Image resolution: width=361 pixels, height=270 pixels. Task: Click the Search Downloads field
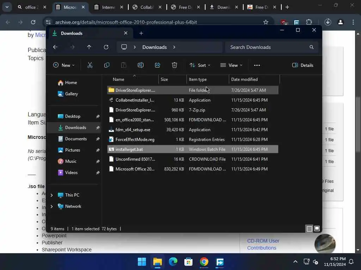click(x=272, y=47)
